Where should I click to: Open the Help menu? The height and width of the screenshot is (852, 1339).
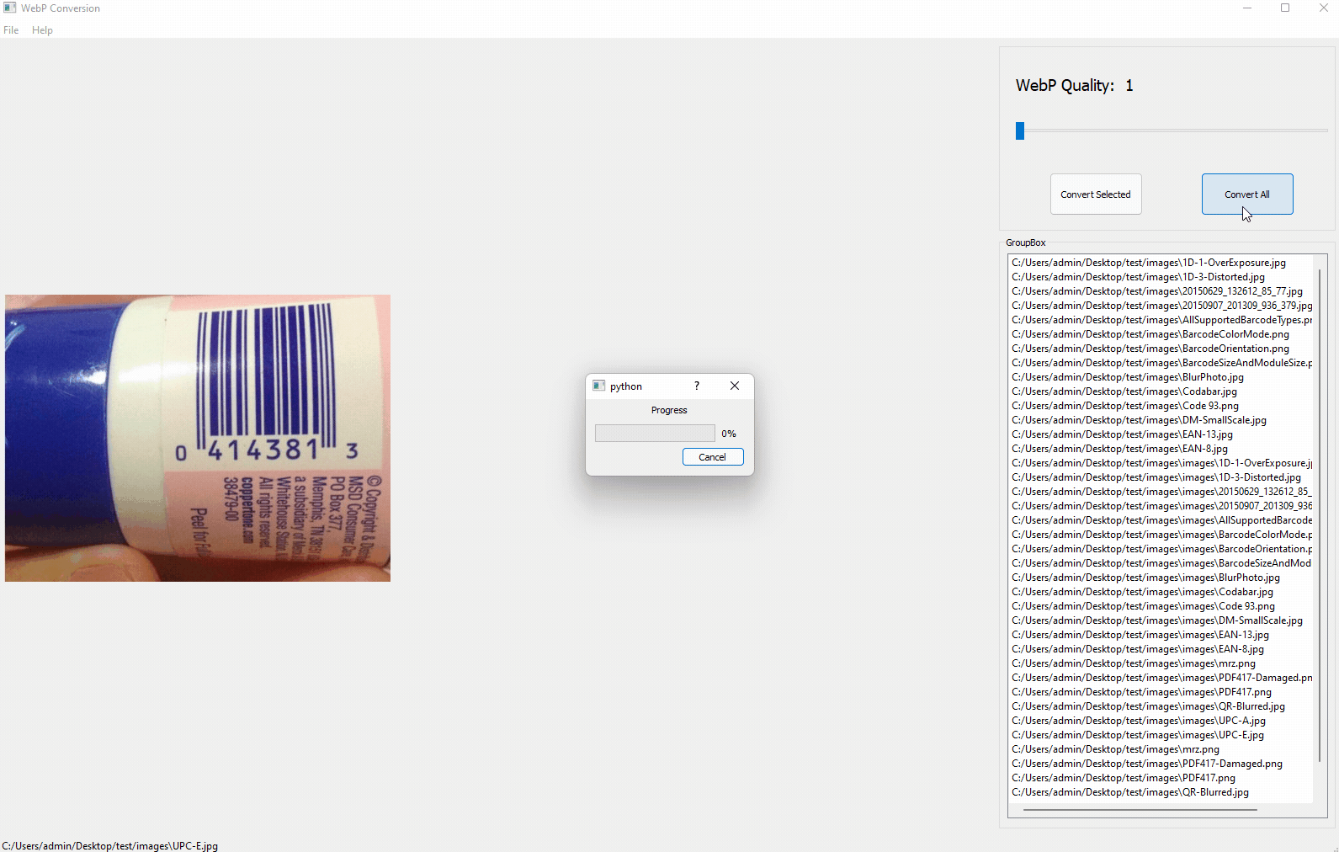(42, 30)
